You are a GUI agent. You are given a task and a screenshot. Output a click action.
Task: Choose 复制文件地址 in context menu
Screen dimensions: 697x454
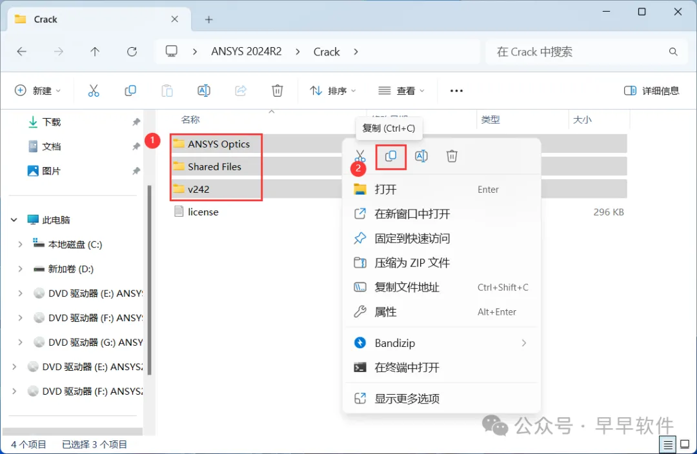point(442,288)
